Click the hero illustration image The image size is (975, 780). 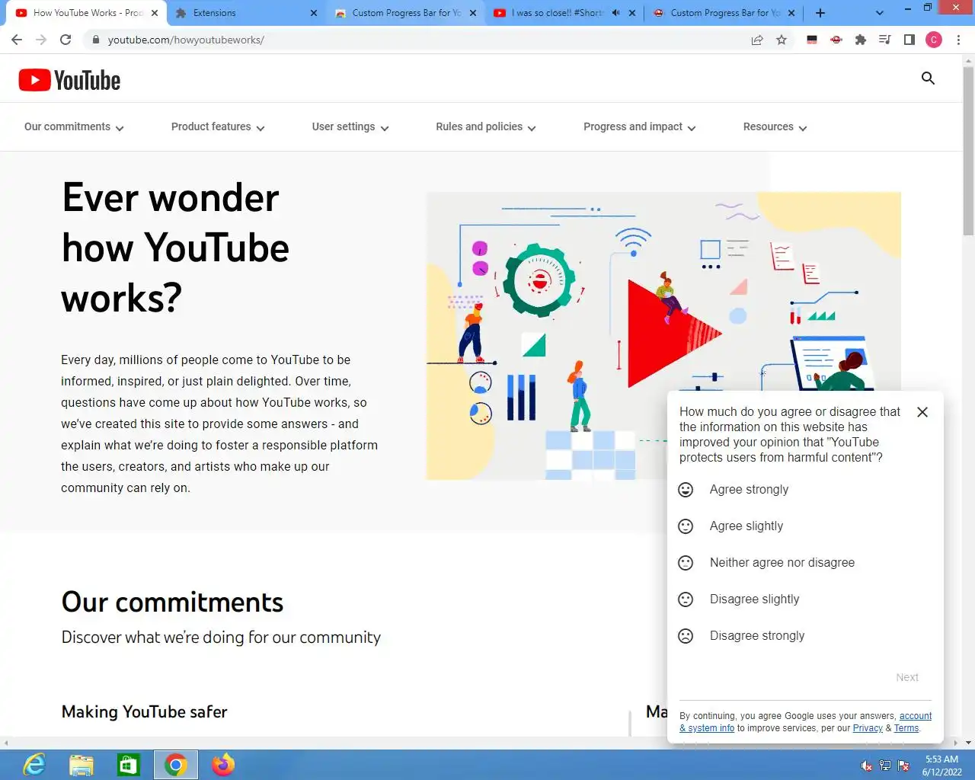(663, 336)
